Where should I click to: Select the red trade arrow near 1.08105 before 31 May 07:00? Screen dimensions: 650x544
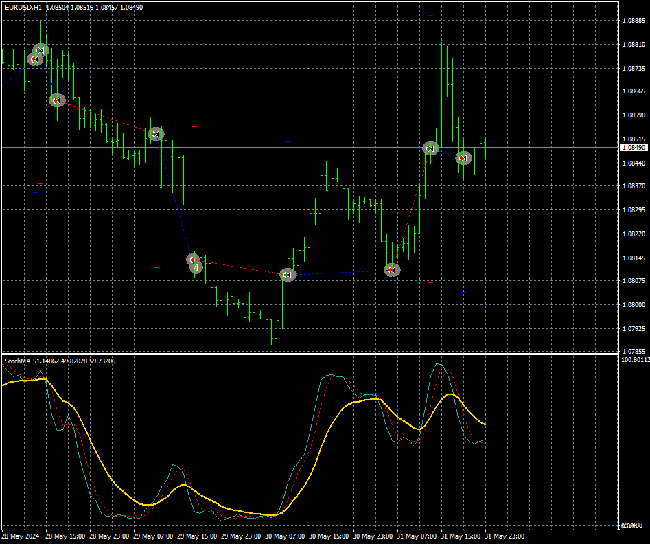point(392,270)
